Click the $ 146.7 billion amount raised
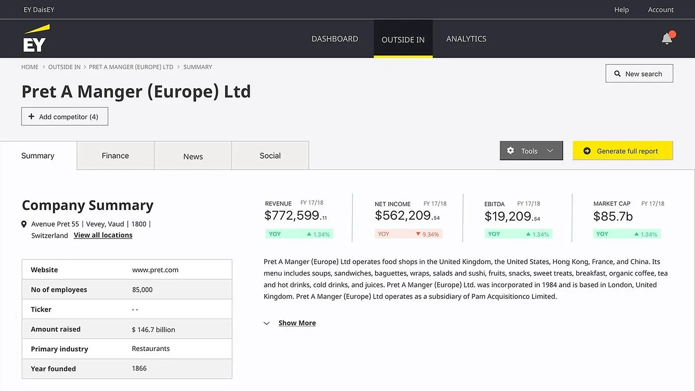 [x=153, y=329]
